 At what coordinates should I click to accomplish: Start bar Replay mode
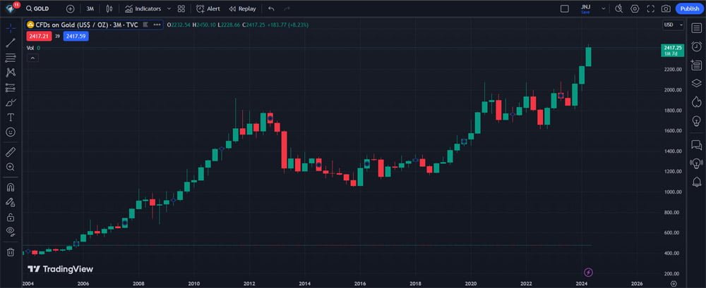click(242, 8)
